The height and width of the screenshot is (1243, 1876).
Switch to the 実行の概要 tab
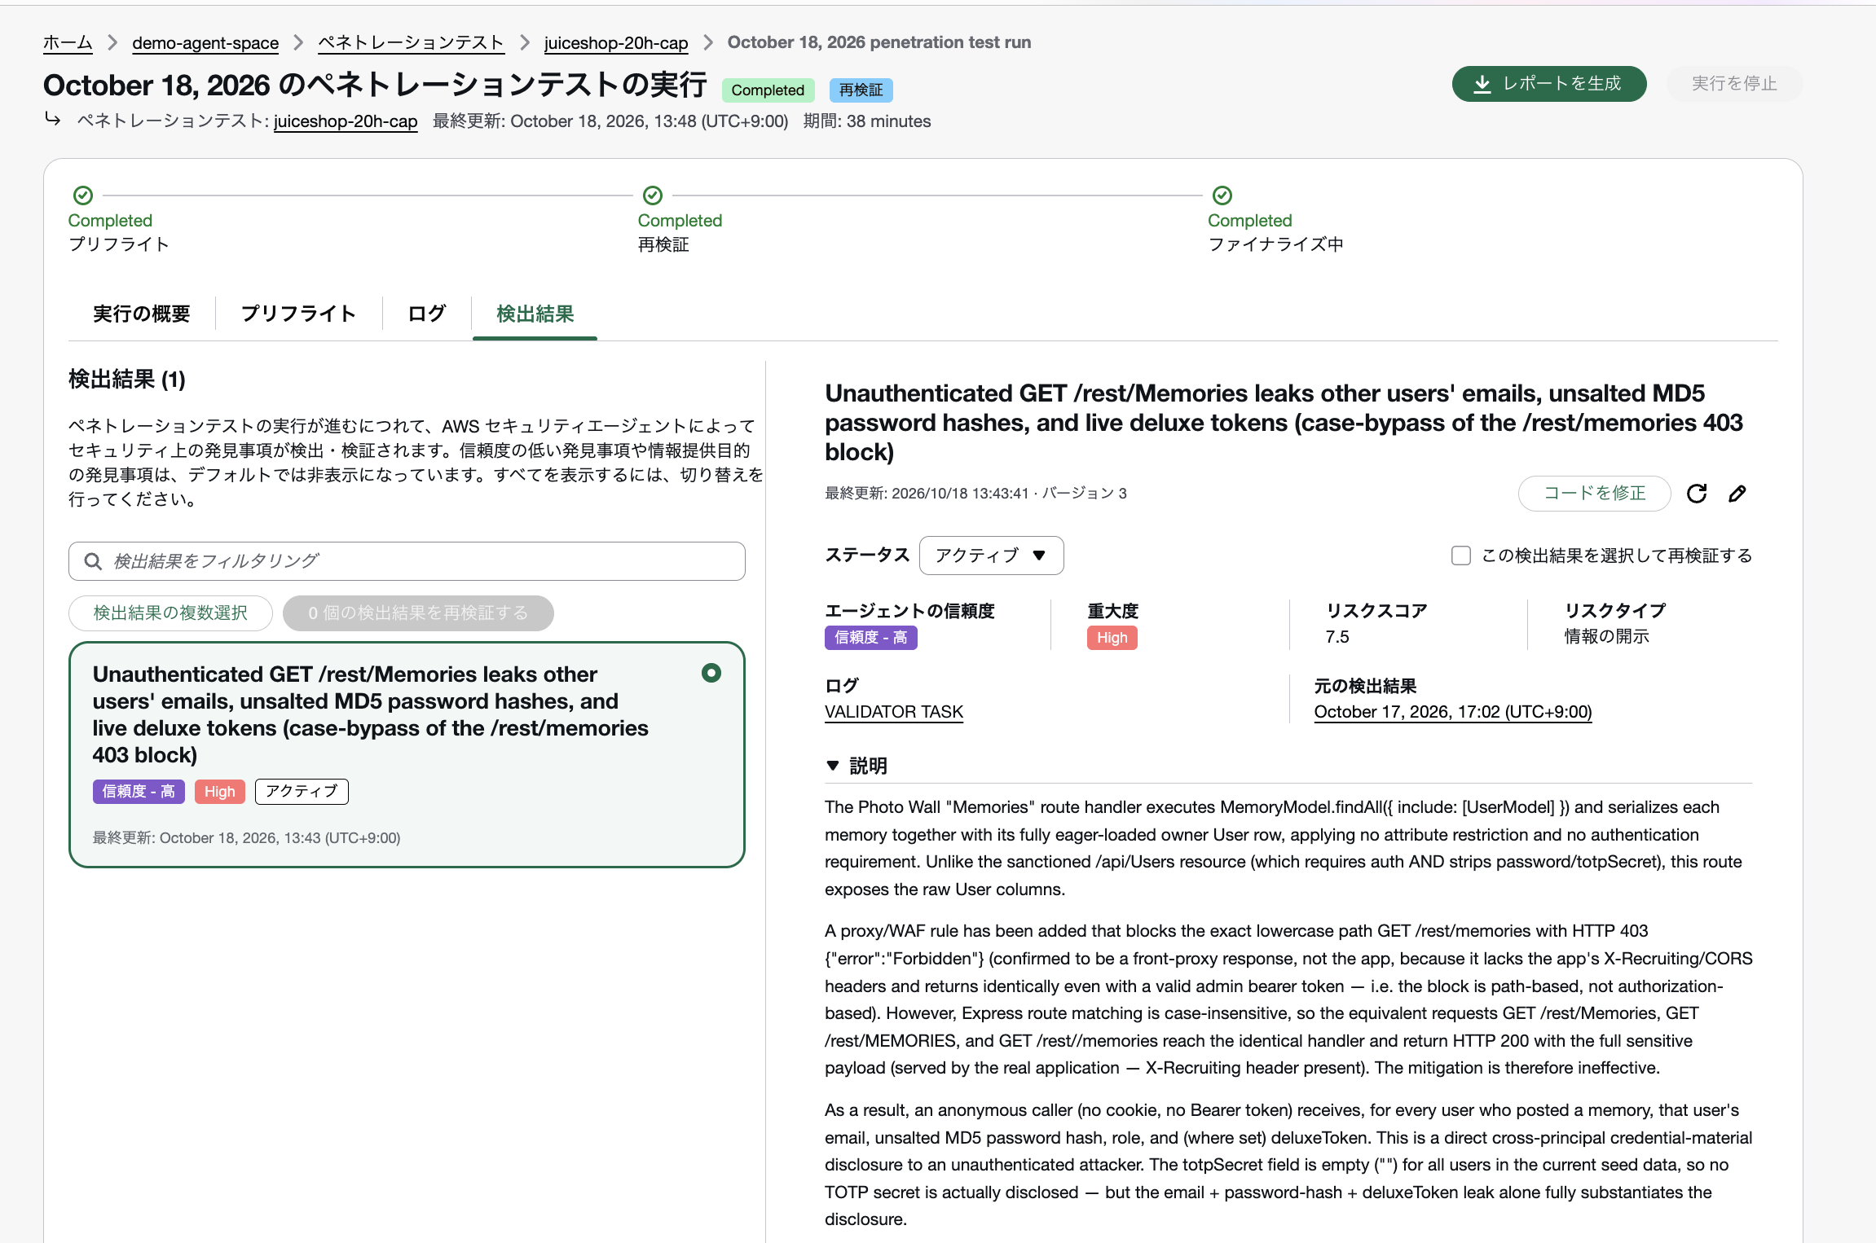coord(142,314)
